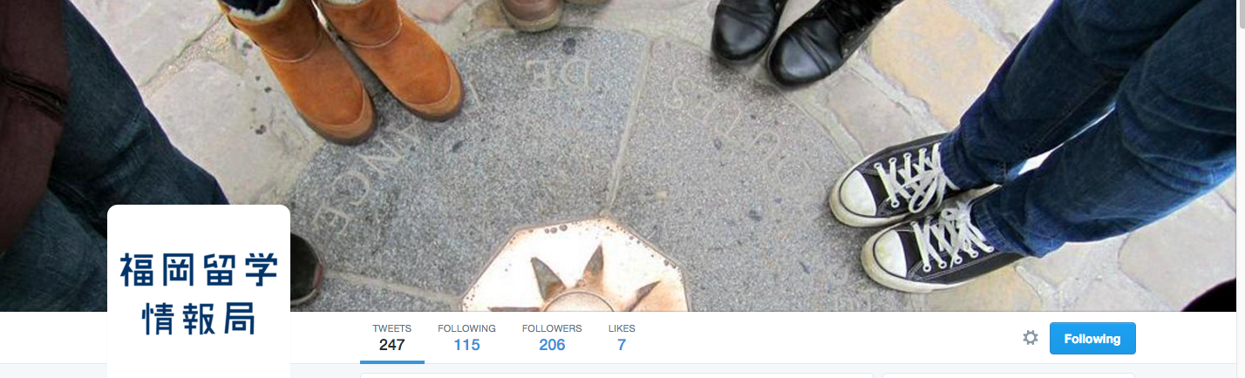This screenshot has height=378, width=1245.
Task: Click the 情報局 text in the avatar
Action: pyautogui.click(x=199, y=319)
